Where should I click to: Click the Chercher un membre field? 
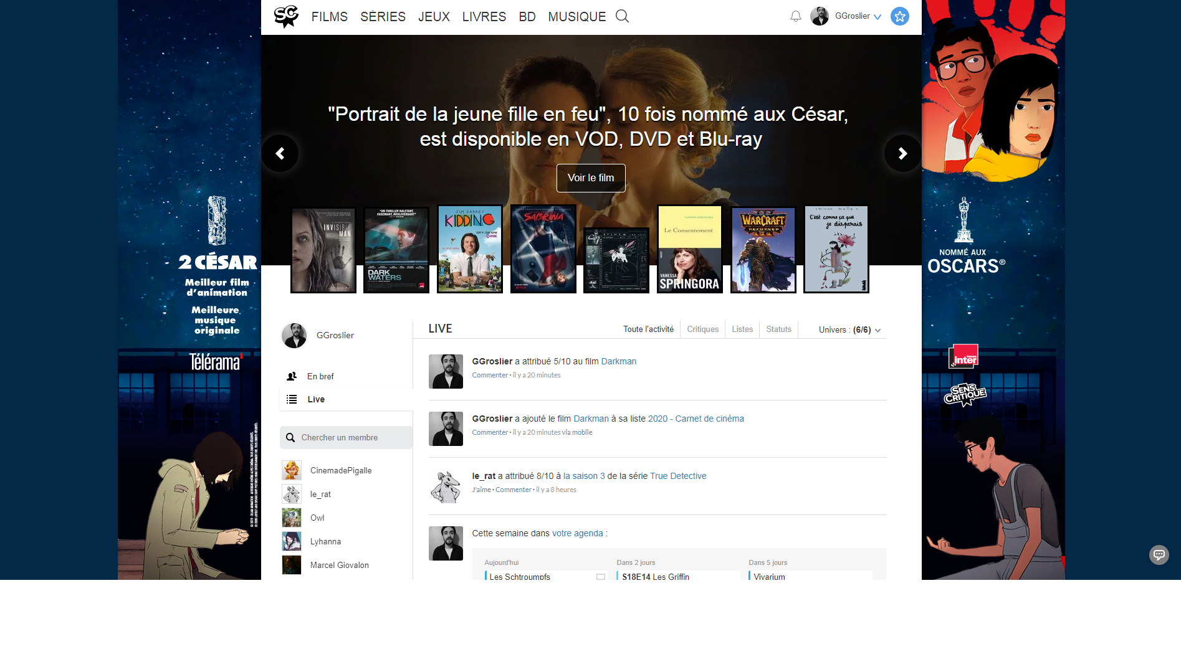coord(352,438)
